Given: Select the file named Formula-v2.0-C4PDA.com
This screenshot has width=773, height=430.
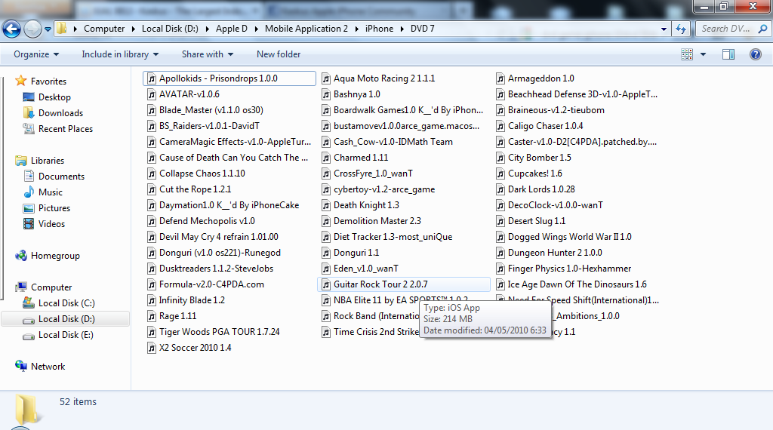Looking at the screenshot, I should click(x=211, y=284).
